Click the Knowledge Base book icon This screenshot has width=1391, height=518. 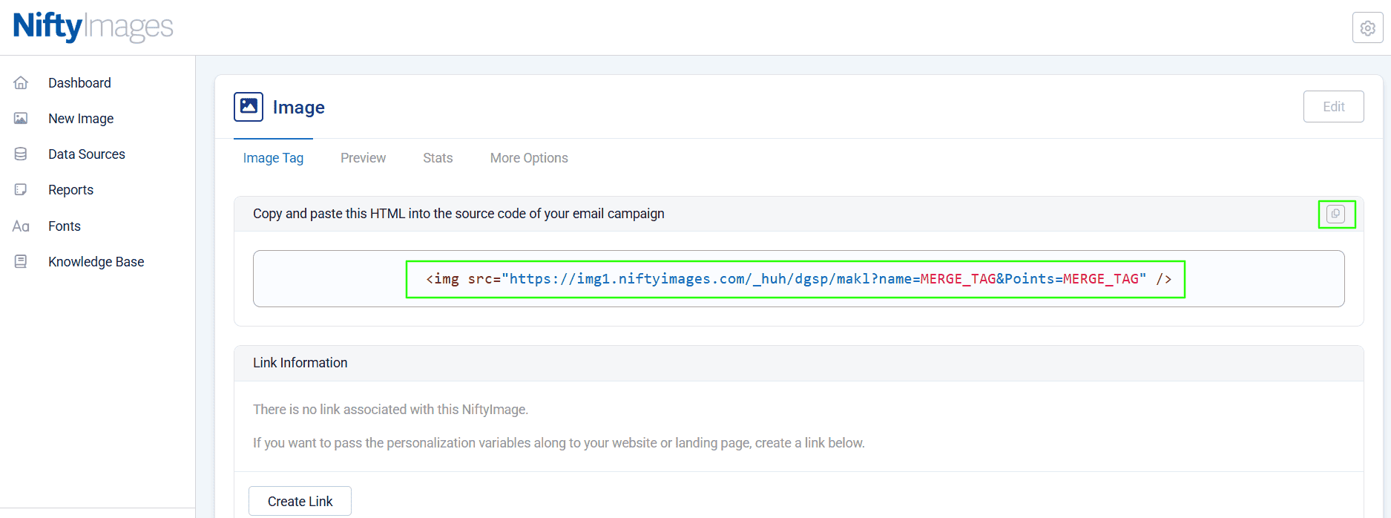coord(21,262)
